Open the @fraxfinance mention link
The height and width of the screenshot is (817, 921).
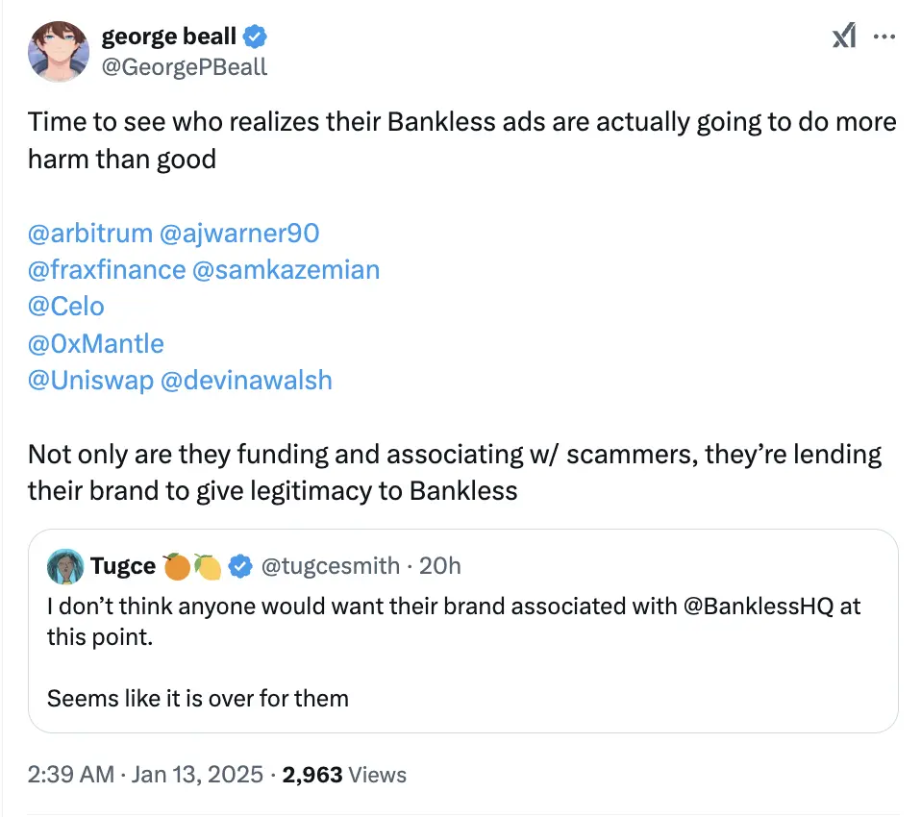(x=106, y=269)
